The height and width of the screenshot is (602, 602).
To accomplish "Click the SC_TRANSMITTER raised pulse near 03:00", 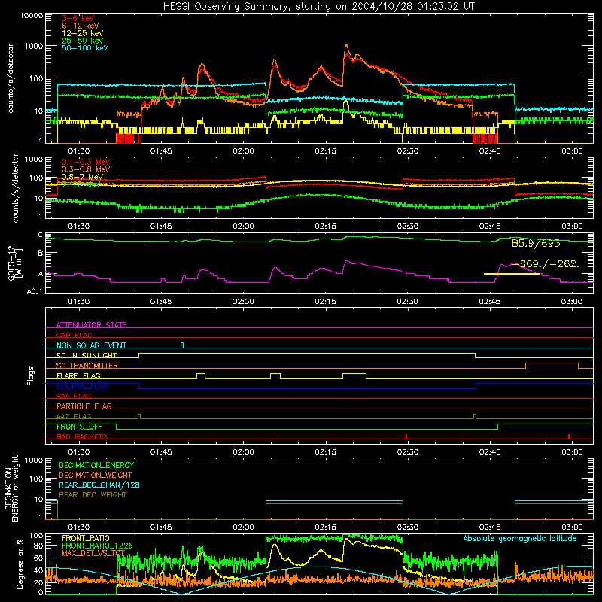I will tap(552, 366).
